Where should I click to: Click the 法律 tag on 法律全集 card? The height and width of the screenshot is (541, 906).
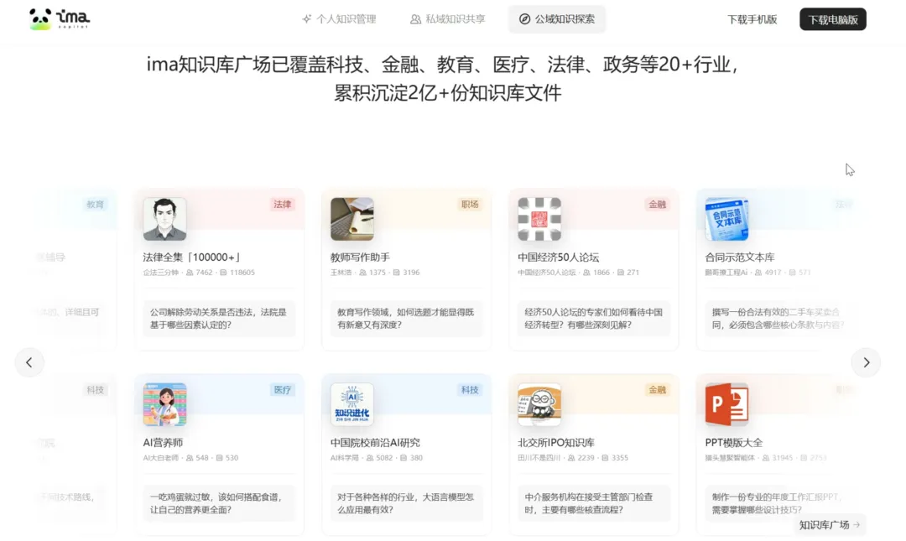(282, 204)
